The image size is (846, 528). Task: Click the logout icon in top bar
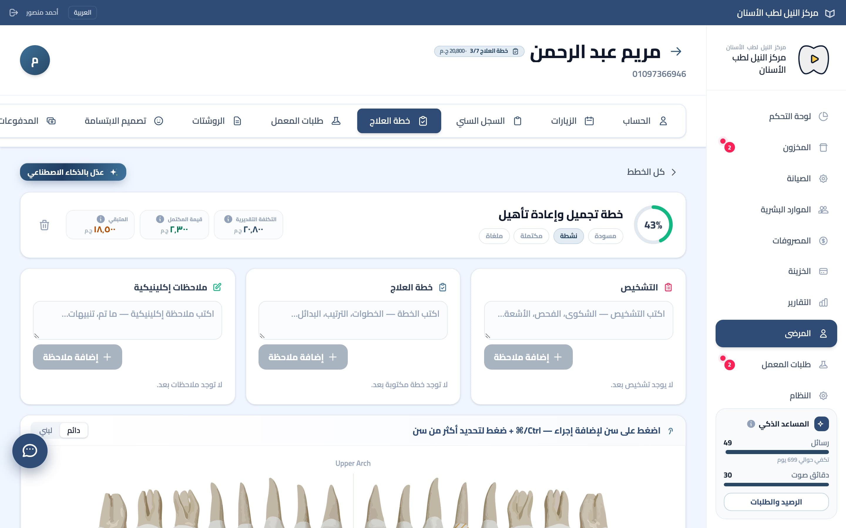[14, 13]
